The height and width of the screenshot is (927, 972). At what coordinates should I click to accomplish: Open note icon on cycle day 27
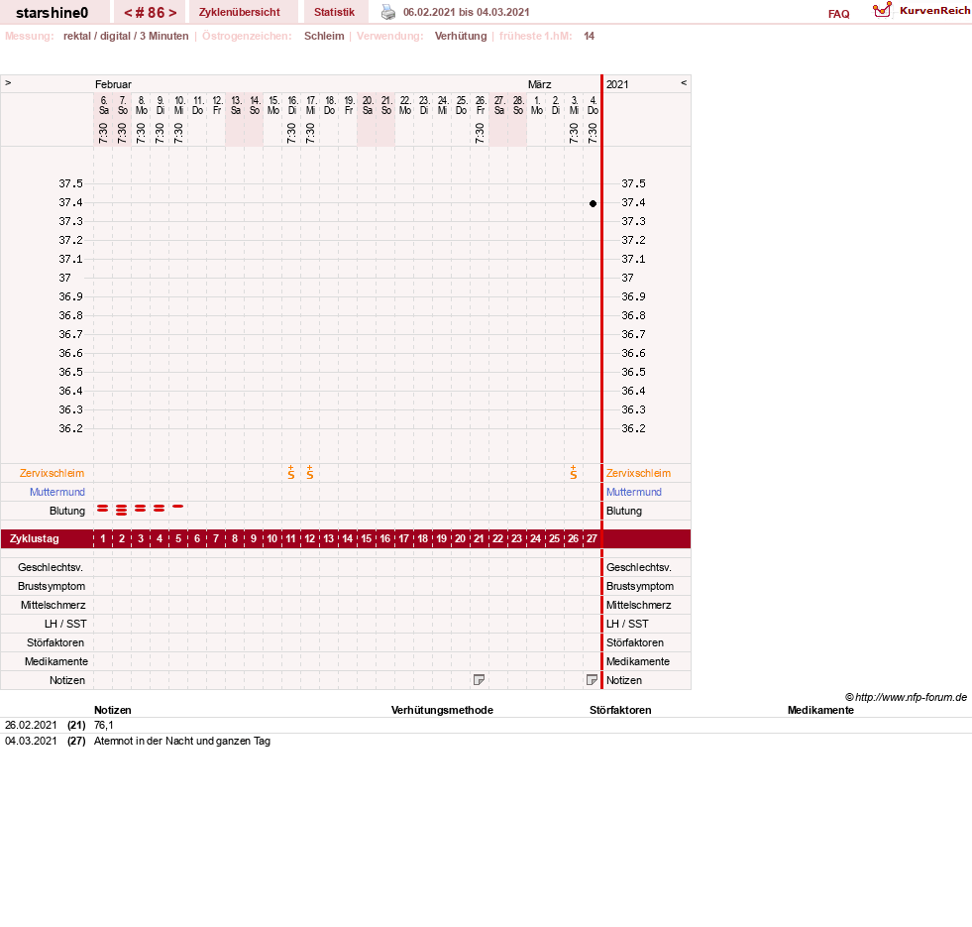click(x=592, y=680)
